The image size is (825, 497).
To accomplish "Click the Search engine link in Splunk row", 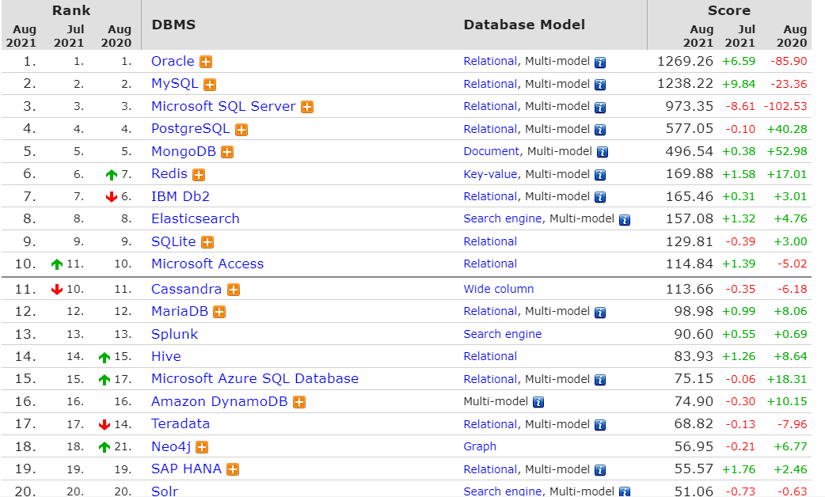I will [x=503, y=334].
